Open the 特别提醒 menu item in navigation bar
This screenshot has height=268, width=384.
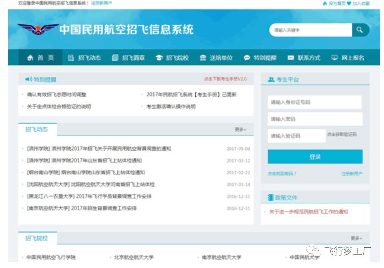[x=260, y=58]
